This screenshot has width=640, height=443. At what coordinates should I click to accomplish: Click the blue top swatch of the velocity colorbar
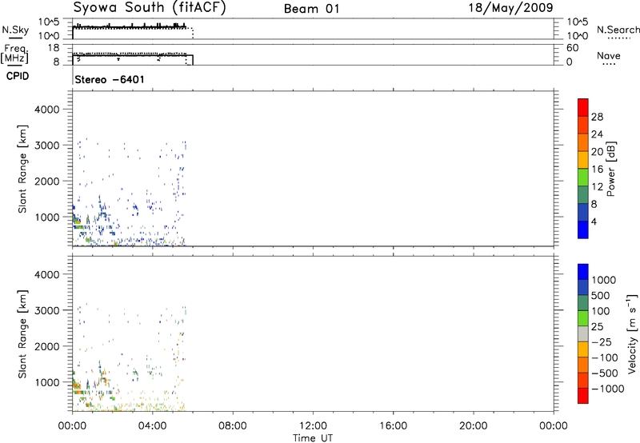coord(583,272)
